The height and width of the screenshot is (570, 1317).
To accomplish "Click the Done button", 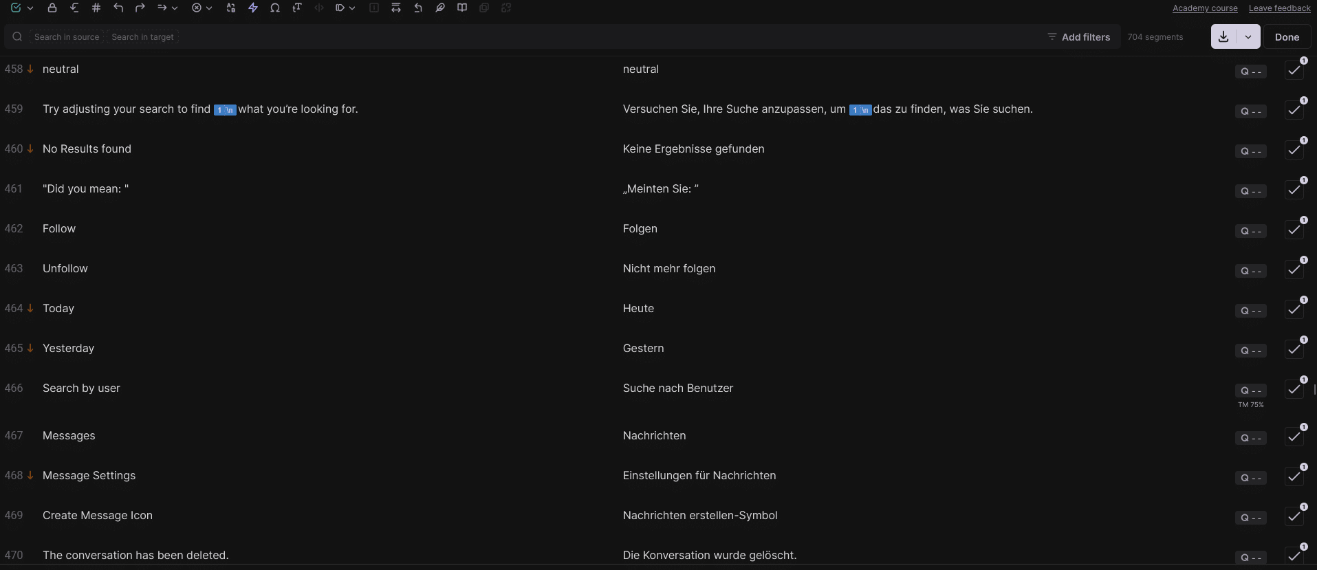I will click(x=1287, y=37).
